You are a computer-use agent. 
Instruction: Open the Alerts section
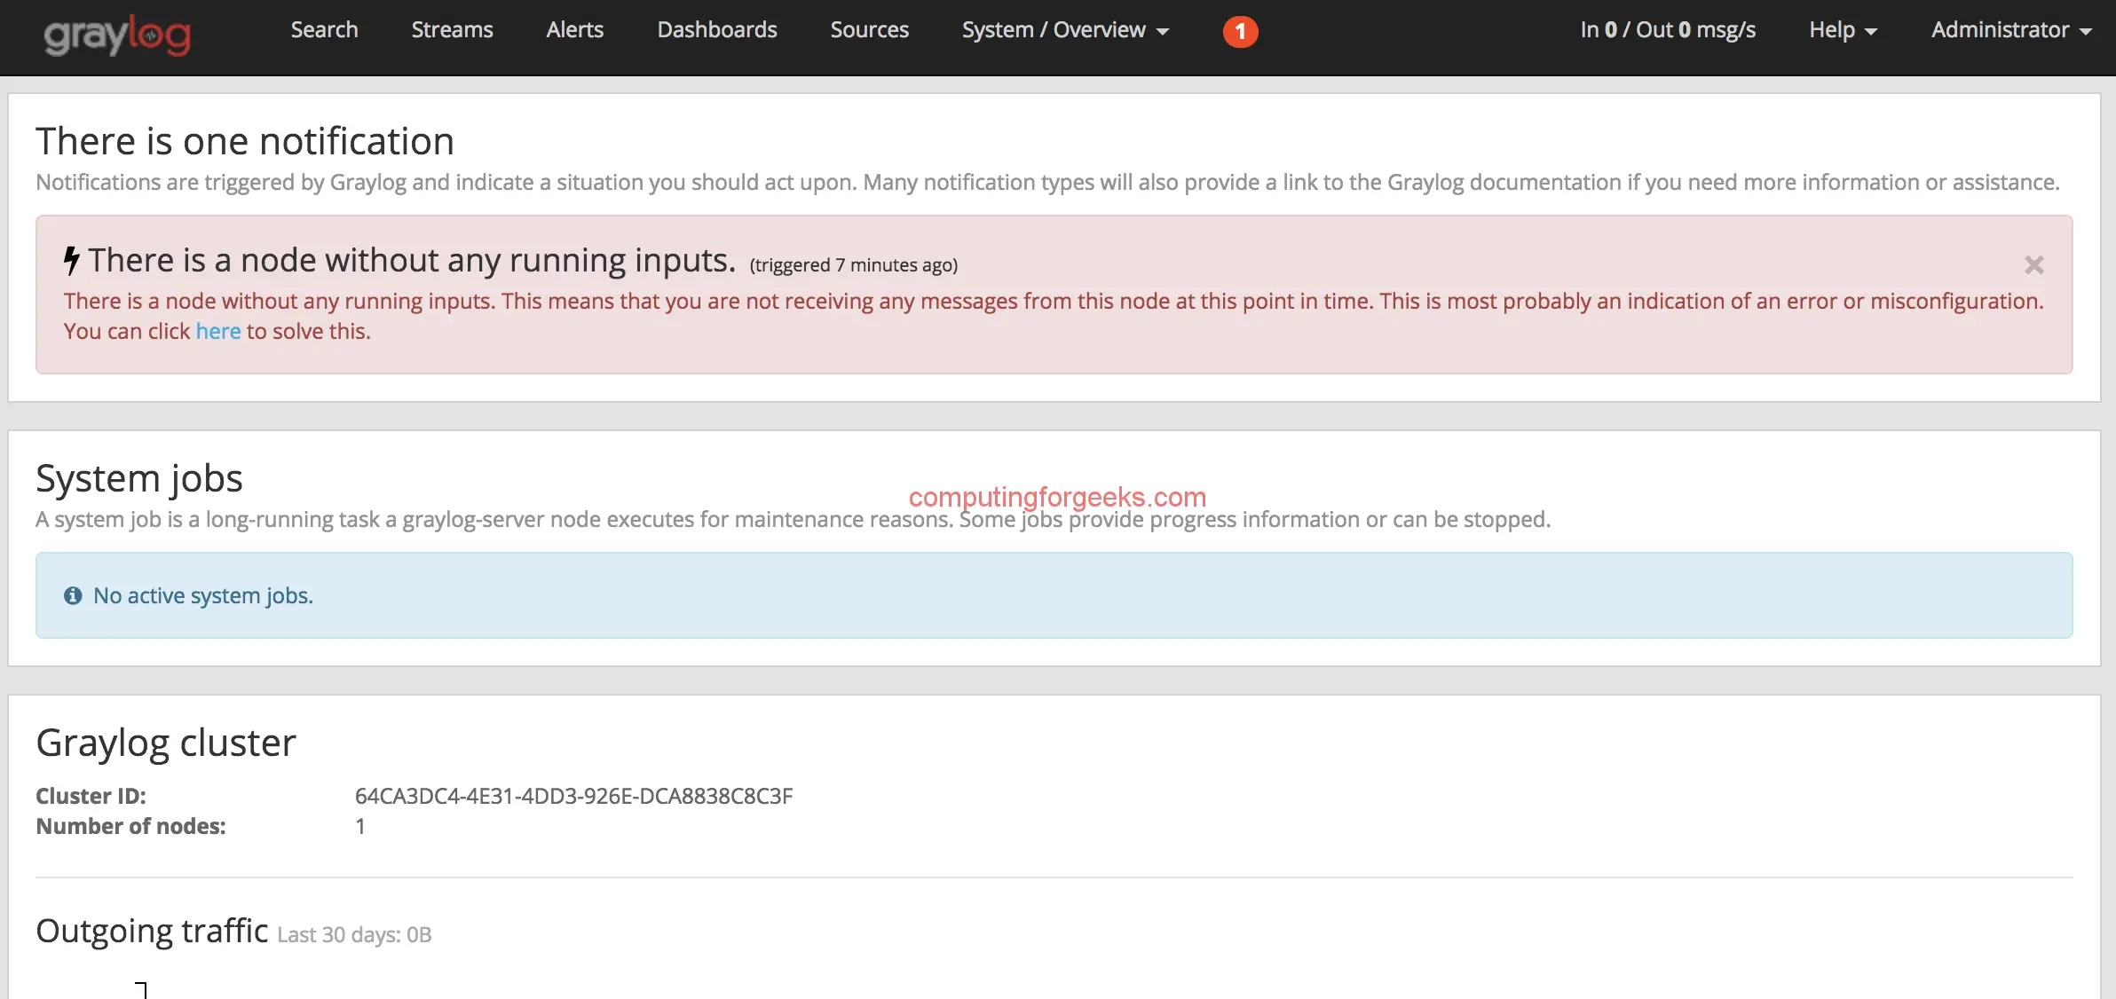tap(574, 30)
